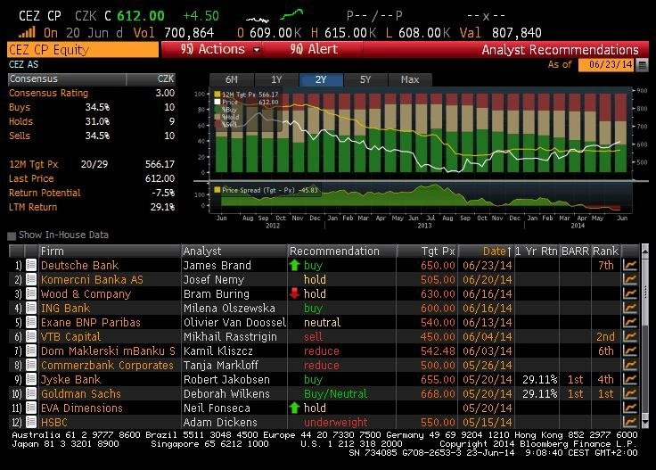Open chart icon for Goldman Sachs row

coord(629,394)
